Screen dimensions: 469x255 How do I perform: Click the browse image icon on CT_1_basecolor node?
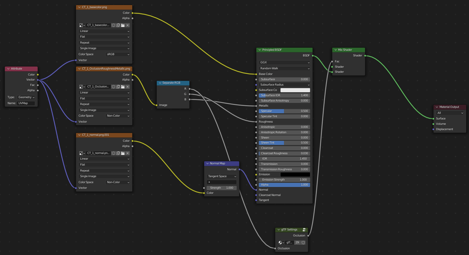coord(80,25)
